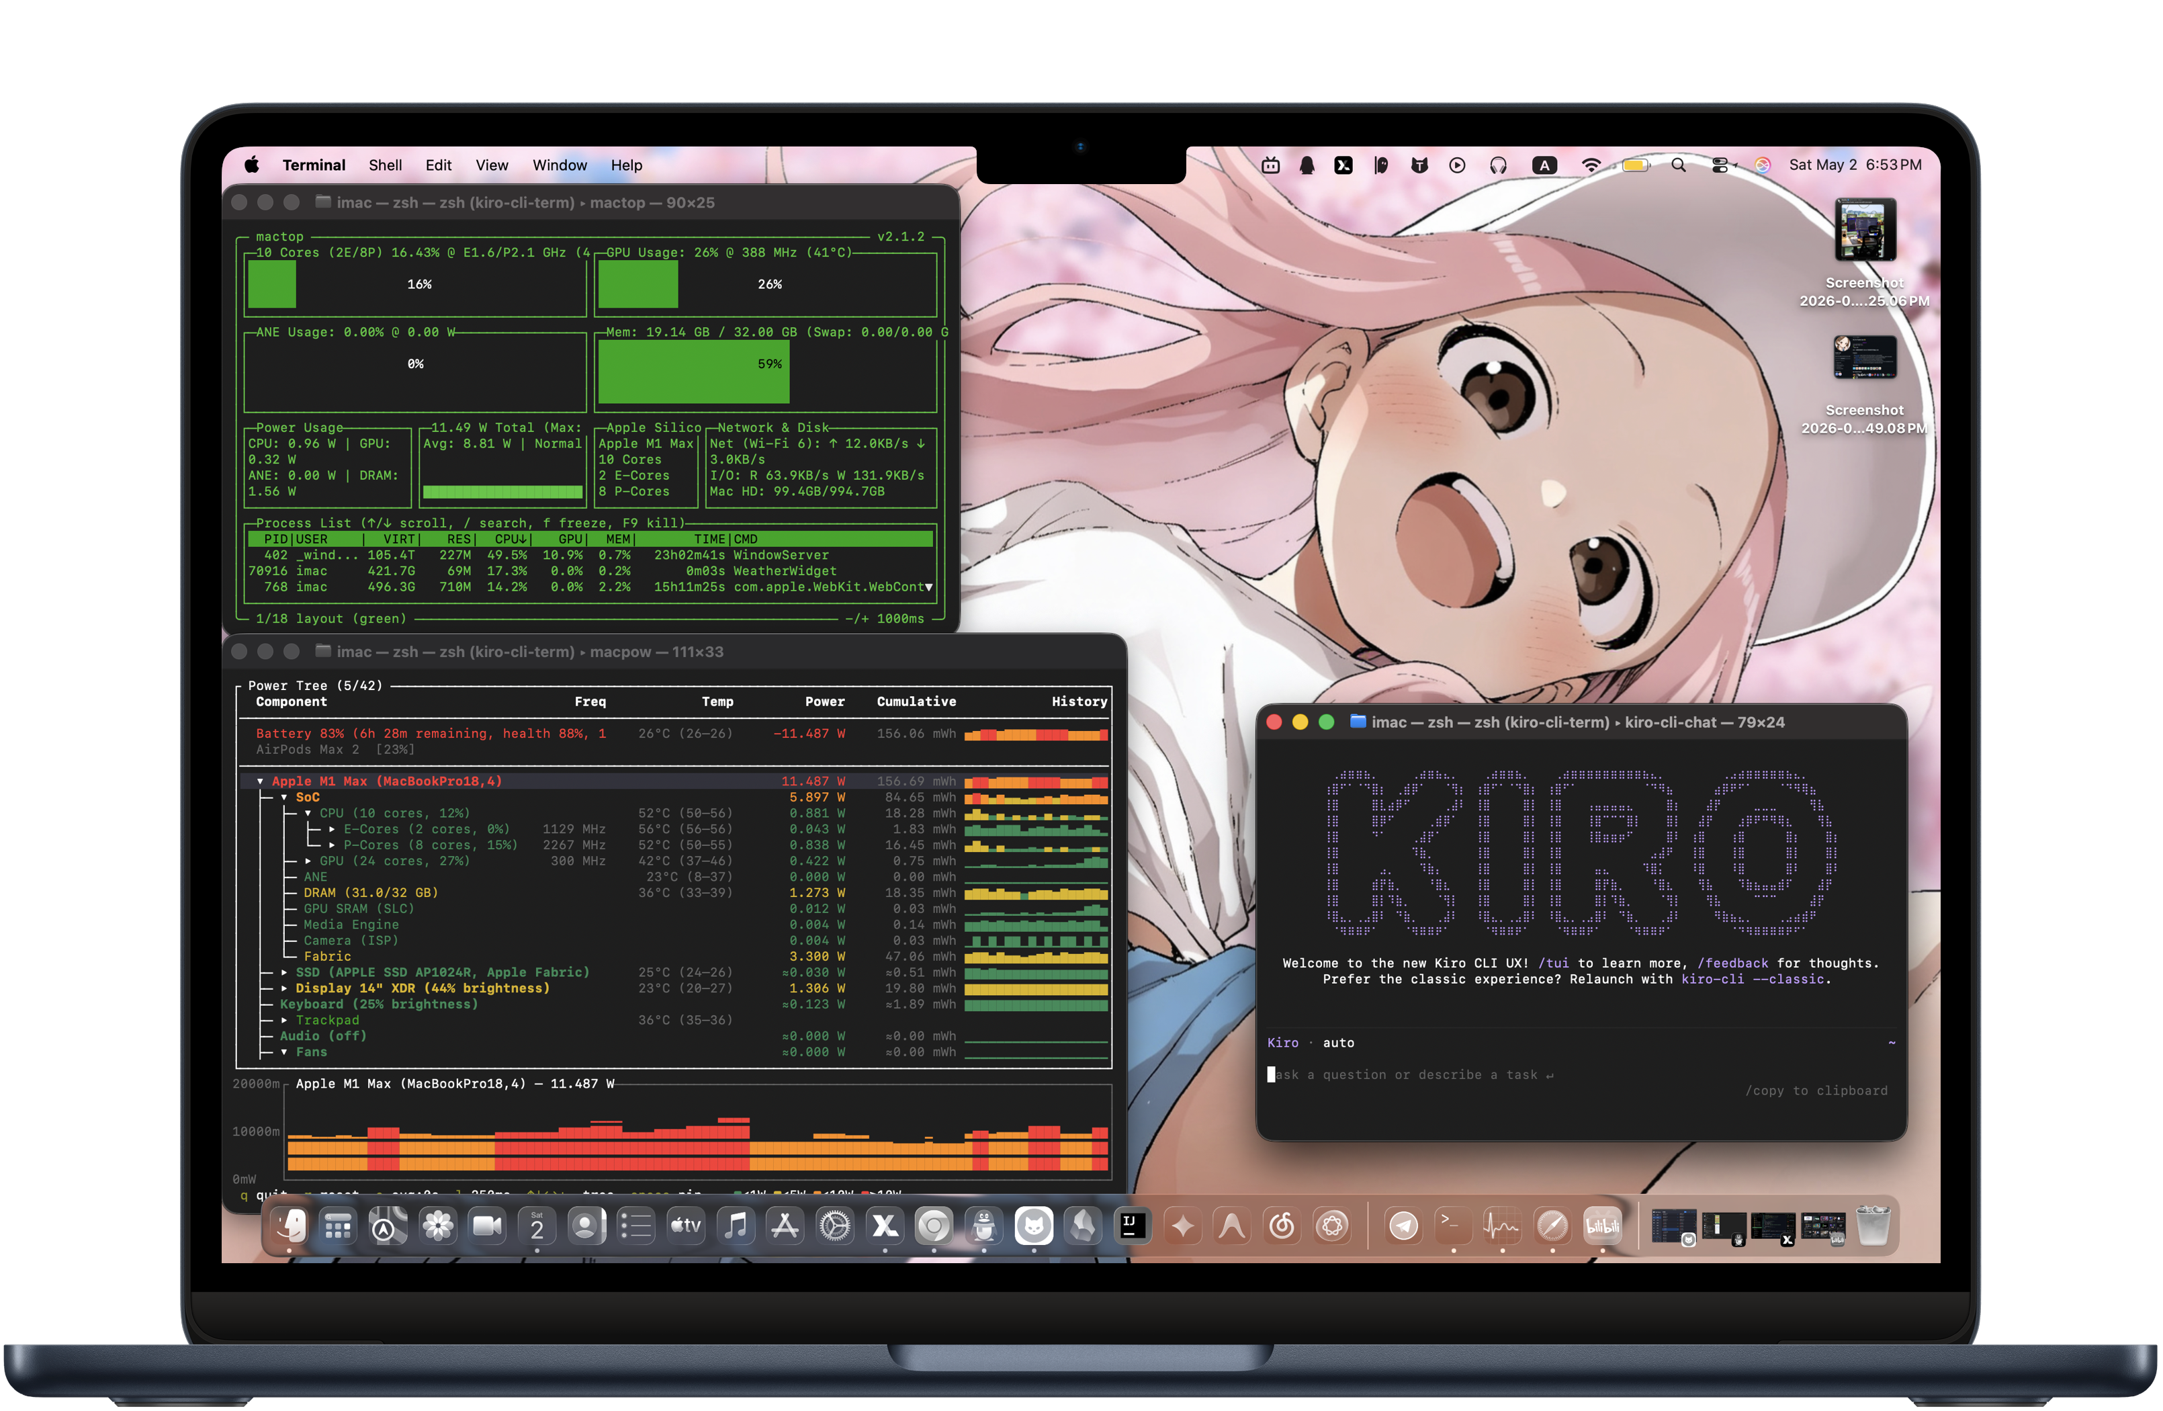
Task: Open the View menu
Action: (492, 165)
